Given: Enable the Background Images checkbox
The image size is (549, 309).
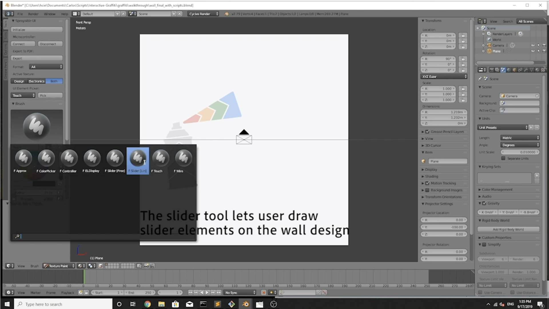Looking at the screenshot, I should pyautogui.click(x=427, y=190).
